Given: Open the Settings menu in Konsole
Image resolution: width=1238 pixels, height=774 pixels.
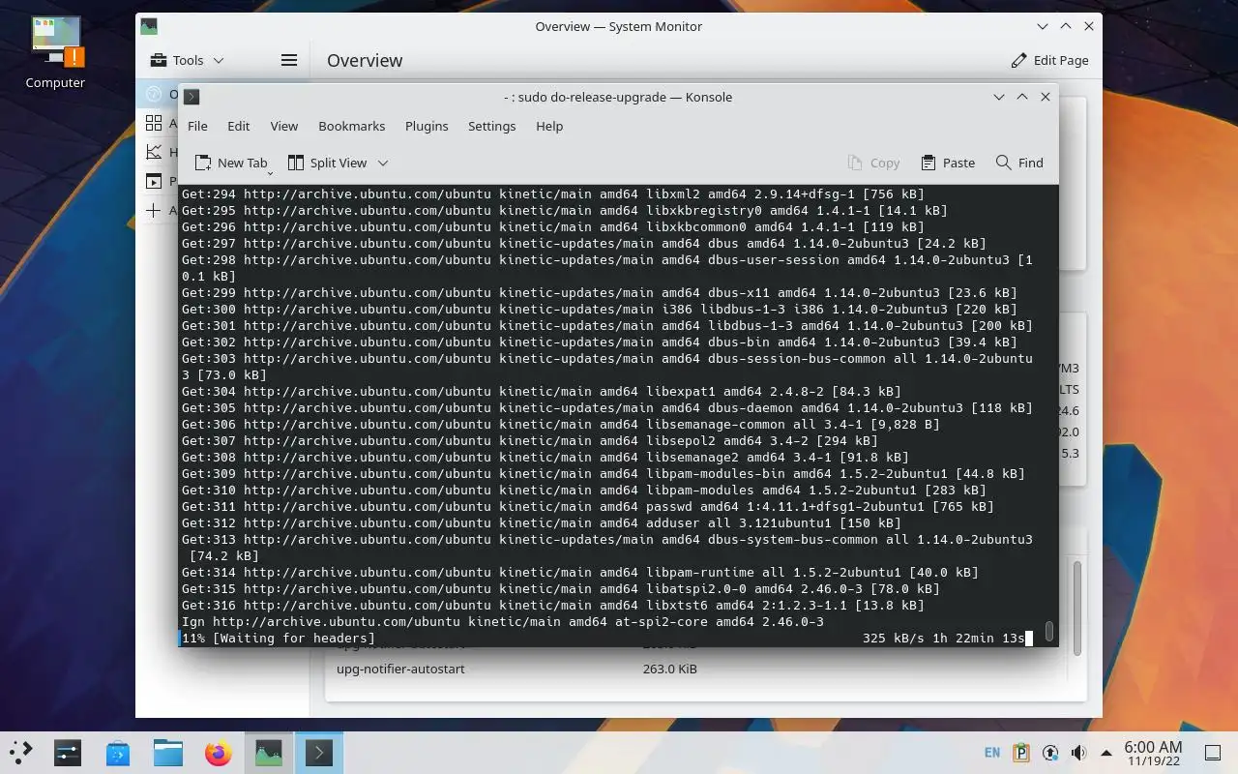Looking at the screenshot, I should [x=491, y=126].
